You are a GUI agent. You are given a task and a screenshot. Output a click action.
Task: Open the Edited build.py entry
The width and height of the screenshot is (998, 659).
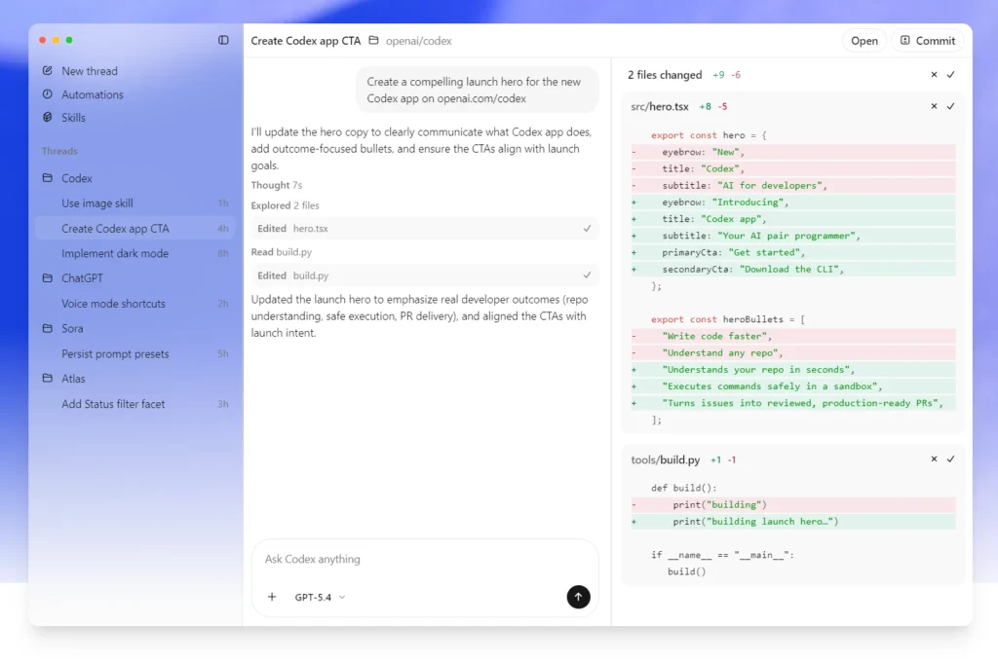[x=425, y=275]
